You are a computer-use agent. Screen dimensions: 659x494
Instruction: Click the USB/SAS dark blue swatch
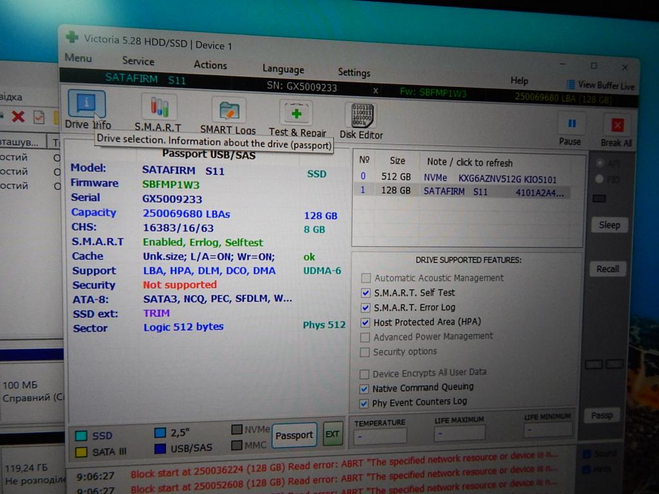(x=160, y=448)
